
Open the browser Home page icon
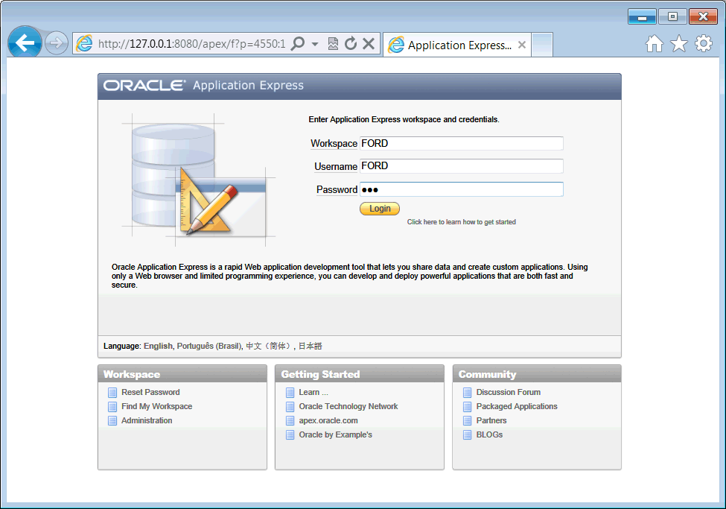(x=655, y=43)
